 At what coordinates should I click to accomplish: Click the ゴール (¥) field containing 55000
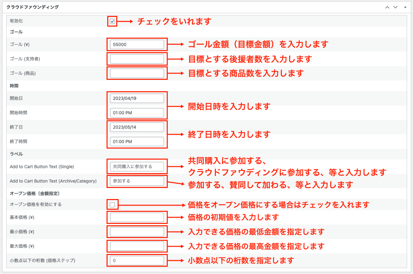[x=137, y=45]
